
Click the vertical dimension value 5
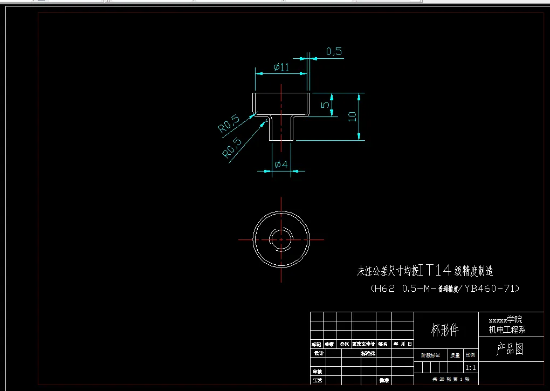[x=326, y=105]
